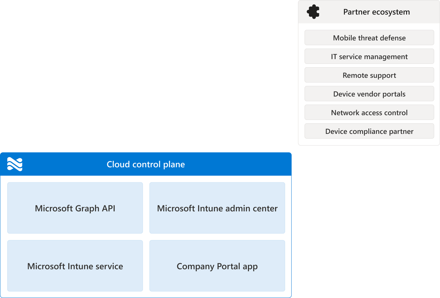Click the Network access control box

click(x=369, y=112)
